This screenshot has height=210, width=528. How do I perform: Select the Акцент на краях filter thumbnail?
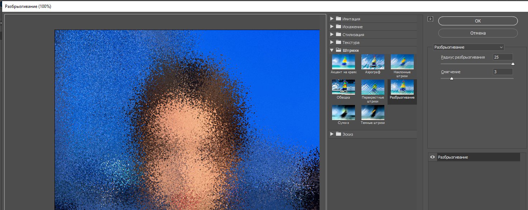click(344, 62)
